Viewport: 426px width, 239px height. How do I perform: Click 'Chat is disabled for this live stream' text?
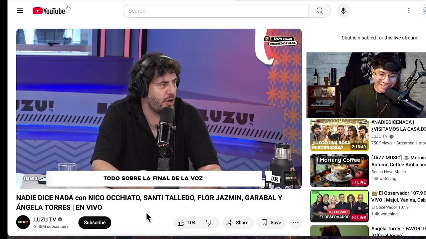[380, 38]
